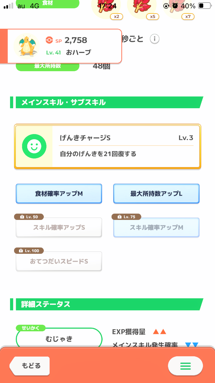Select the 食材確率アップM sub skill
The width and height of the screenshot is (215, 383).
pyautogui.click(x=59, y=194)
